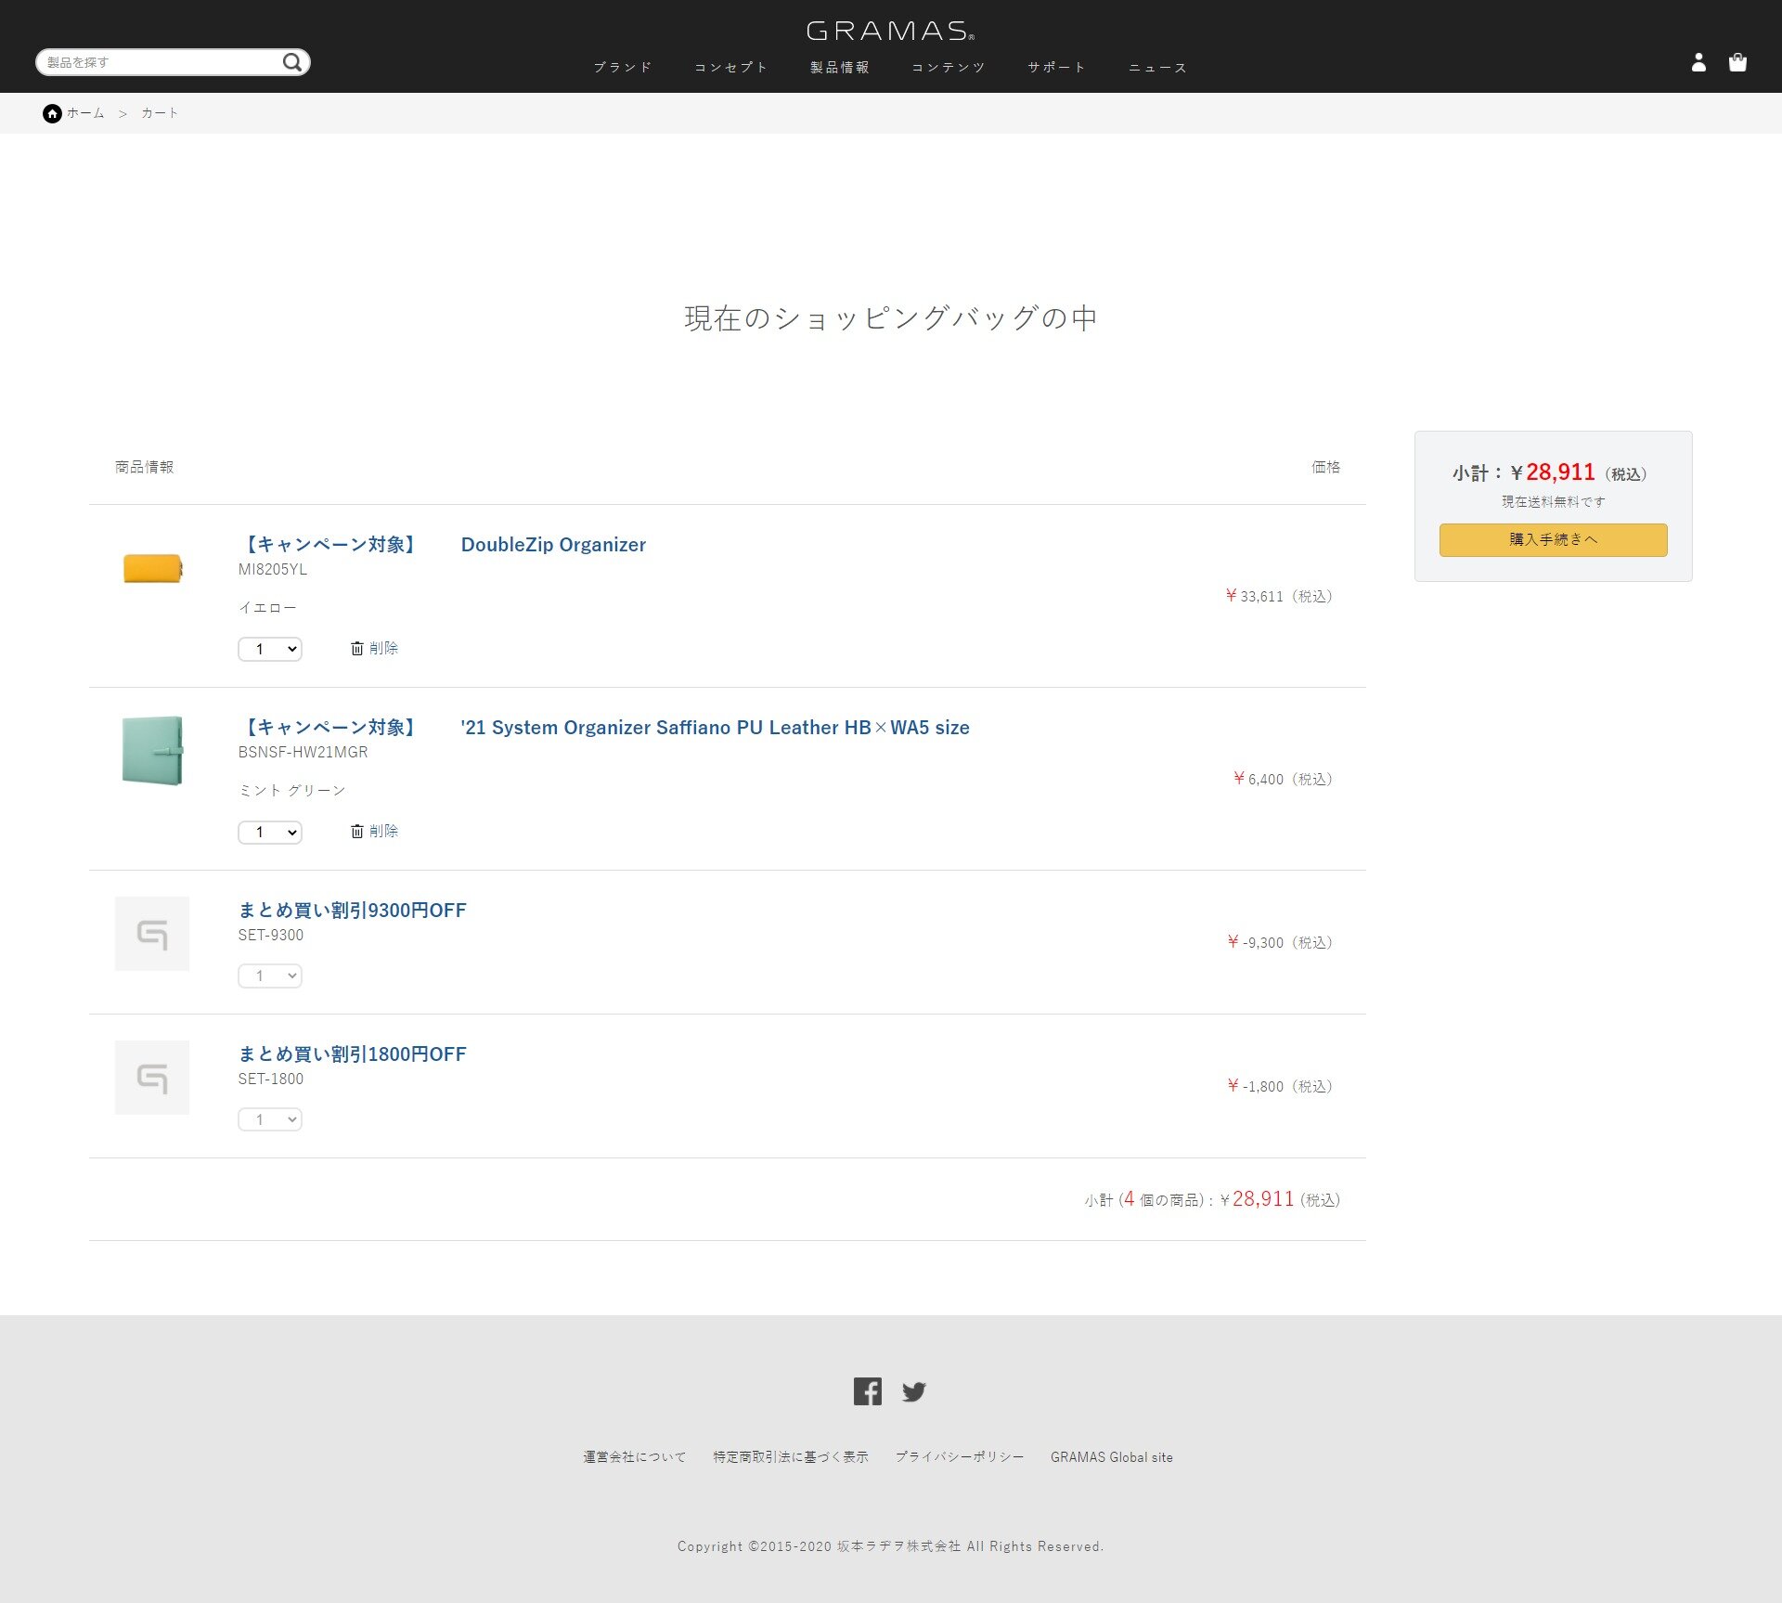Screen dimensions: 1782x1603
Task: Click product code BSNSF-HW21MGR
Action: pos(303,753)
